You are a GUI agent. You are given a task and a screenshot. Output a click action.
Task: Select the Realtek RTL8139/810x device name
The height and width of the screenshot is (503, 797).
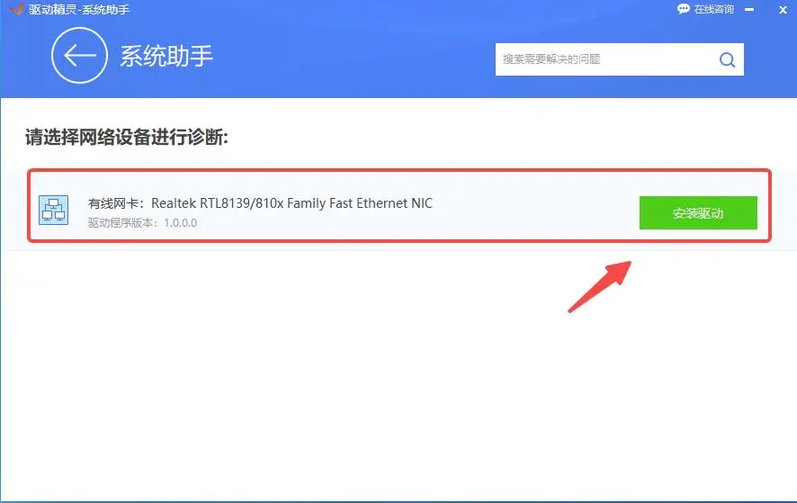pos(291,203)
